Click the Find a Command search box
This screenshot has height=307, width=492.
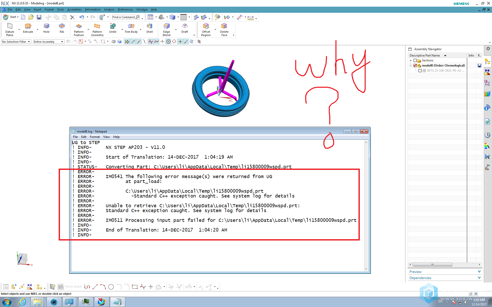pyautogui.click(x=126, y=17)
